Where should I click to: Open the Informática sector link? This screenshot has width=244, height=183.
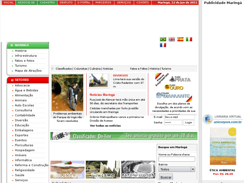23,160
